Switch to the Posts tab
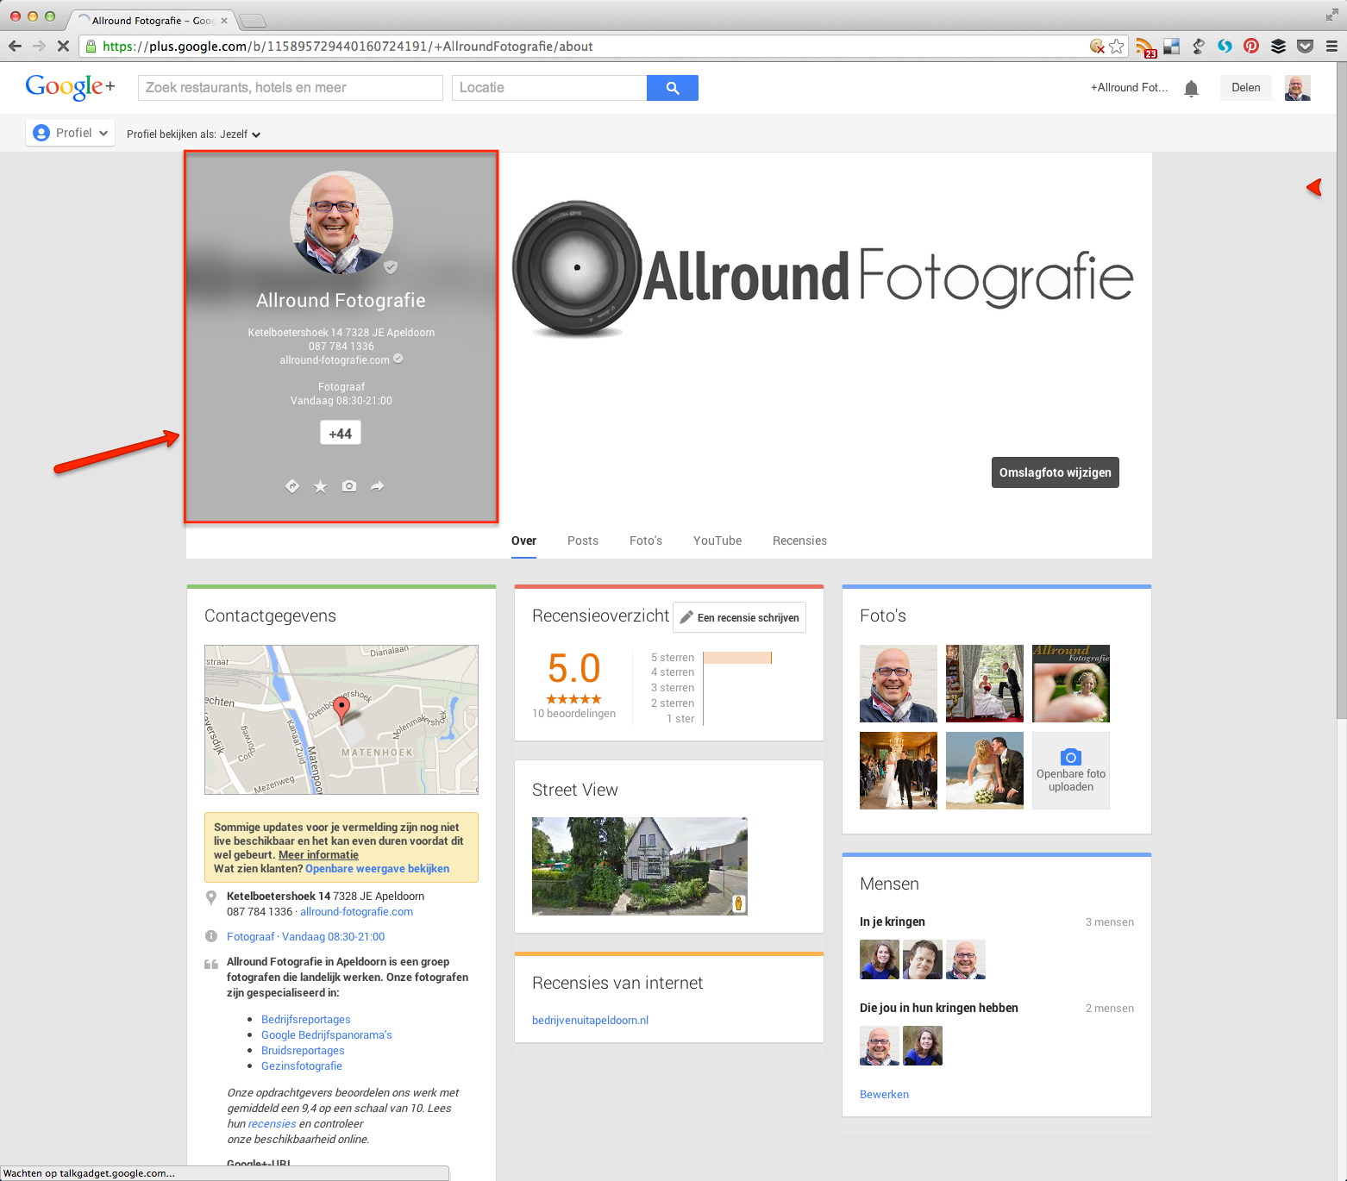The width and height of the screenshot is (1347, 1181). [582, 541]
